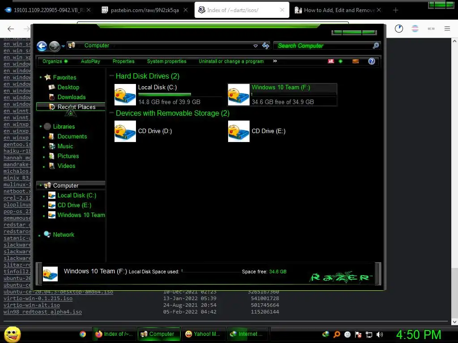Click the smiley Start button
458x343 pixels.
pos(12,334)
